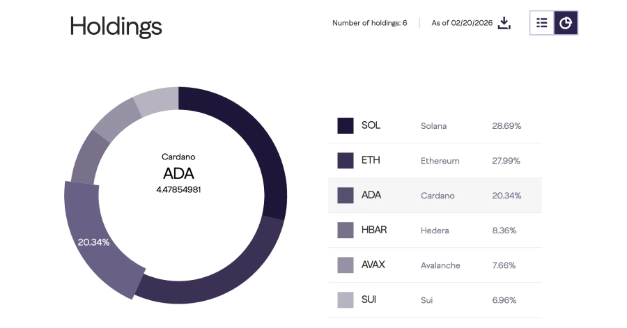Click the As of 02/20/2026 date label
This screenshot has height=328, width=627.
462,23
